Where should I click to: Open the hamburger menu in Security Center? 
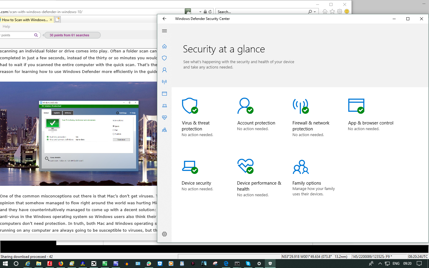(164, 31)
